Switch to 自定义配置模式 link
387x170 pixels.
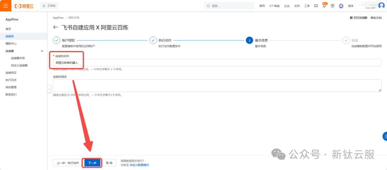coord(139,165)
